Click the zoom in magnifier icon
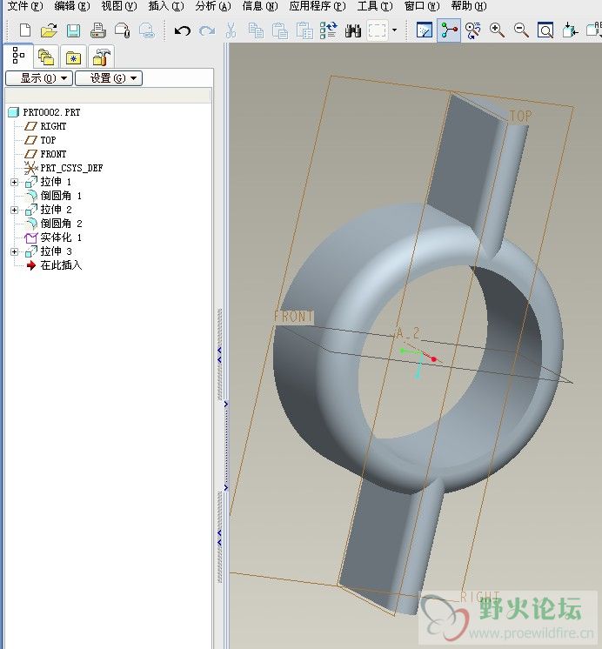The width and height of the screenshot is (602, 649). pos(497,30)
